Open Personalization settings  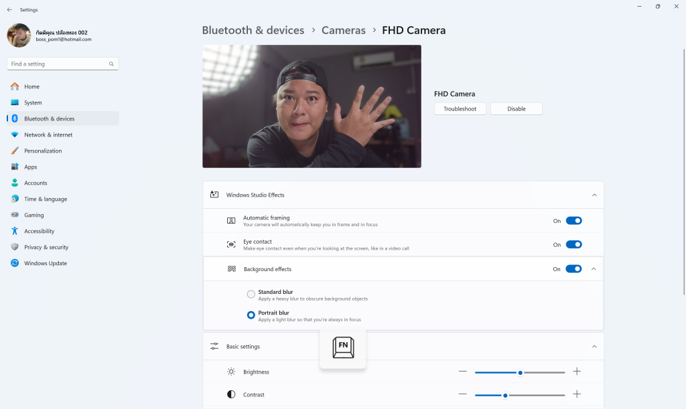coord(62,151)
